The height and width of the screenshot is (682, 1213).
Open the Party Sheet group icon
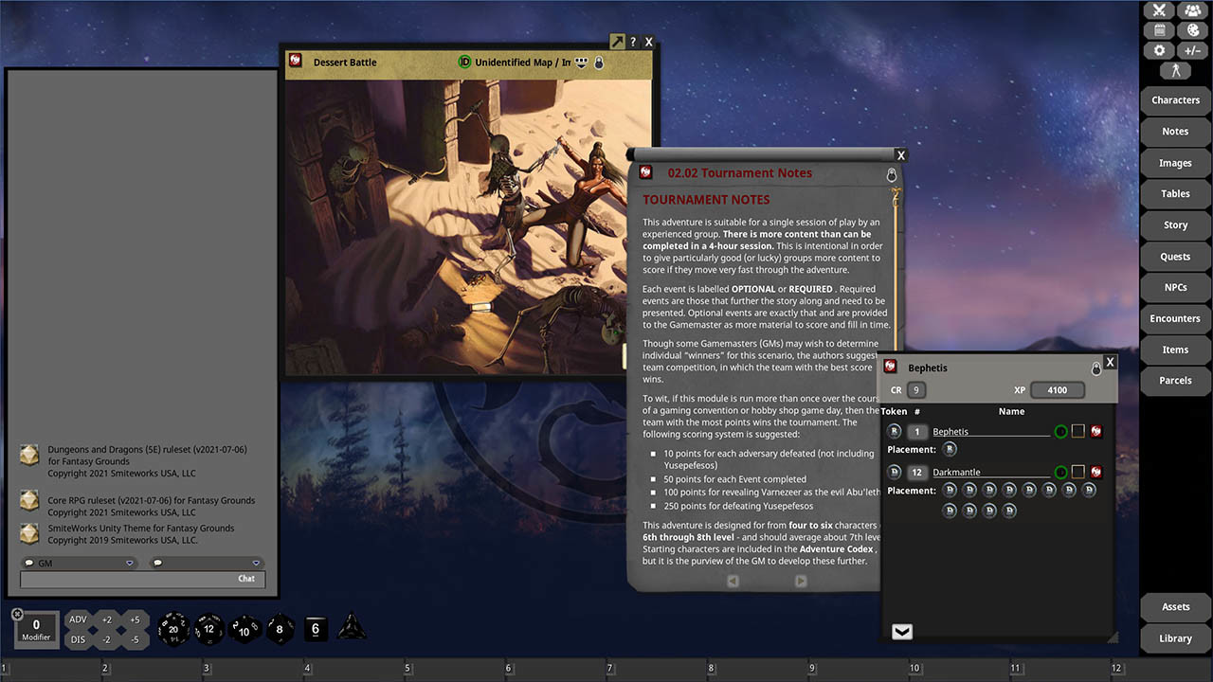(x=1192, y=10)
